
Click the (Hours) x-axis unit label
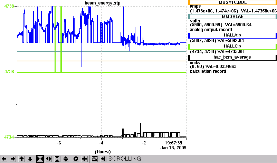click(103, 152)
